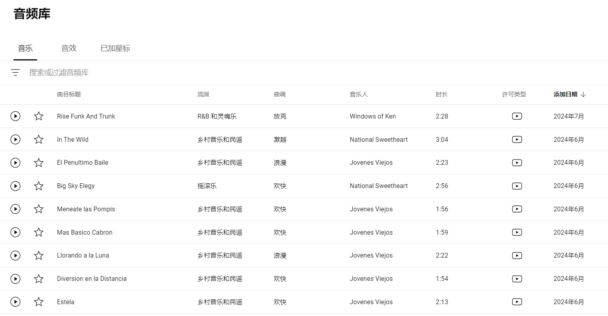The width and height of the screenshot is (608, 316).
Task: Open YouTube license icon for El Penultimo Baile
Action: pos(517,163)
